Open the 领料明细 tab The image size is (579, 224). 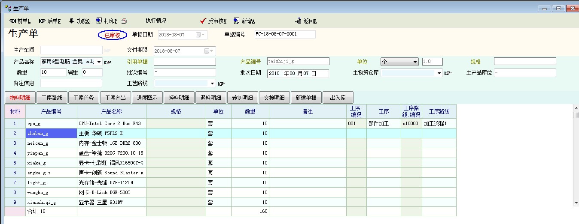tap(179, 98)
